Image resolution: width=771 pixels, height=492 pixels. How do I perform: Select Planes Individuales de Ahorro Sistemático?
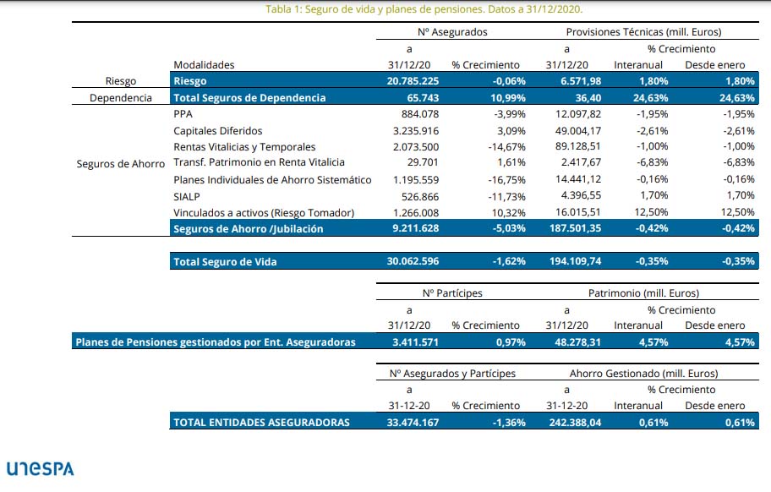[x=272, y=180]
